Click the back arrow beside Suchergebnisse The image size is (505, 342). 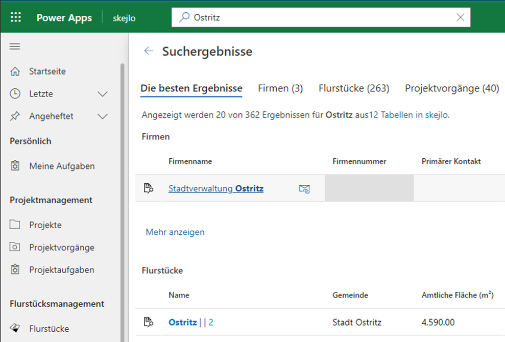tap(149, 51)
